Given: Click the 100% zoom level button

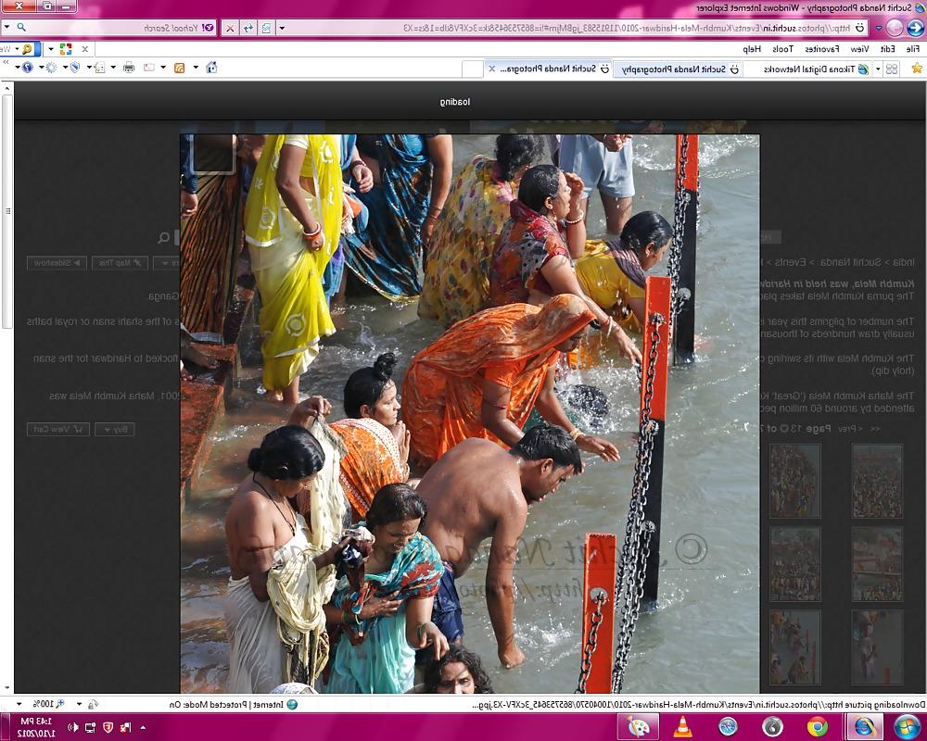Looking at the screenshot, I should (x=48, y=704).
